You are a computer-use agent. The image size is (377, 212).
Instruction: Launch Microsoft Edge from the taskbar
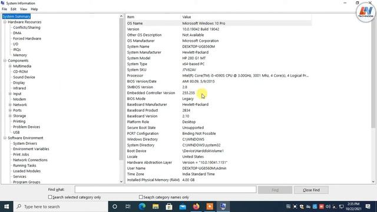pos(142,207)
